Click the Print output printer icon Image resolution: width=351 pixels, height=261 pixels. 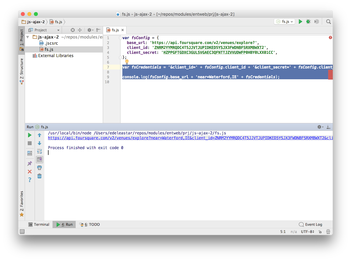[x=39, y=168]
